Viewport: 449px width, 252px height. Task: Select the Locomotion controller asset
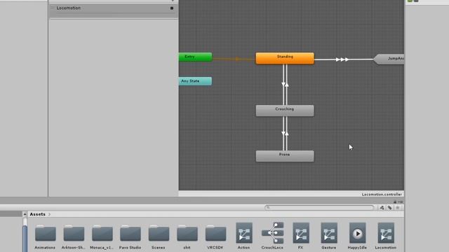coord(386,236)
